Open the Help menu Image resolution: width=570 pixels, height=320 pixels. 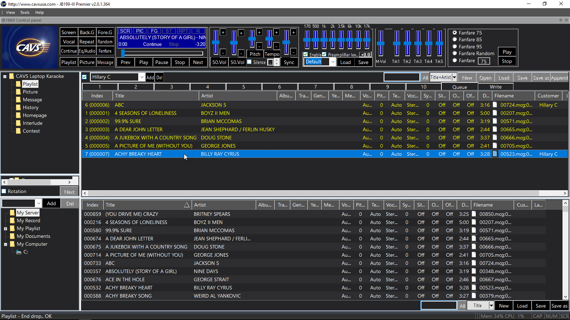click(39, 12)
